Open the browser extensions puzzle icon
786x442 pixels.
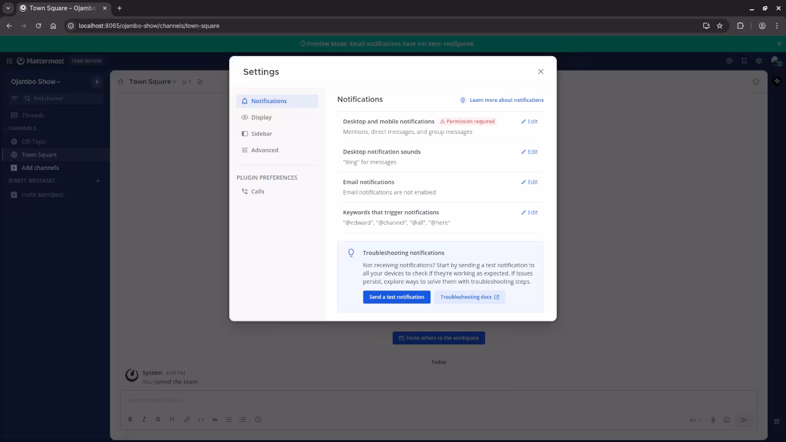click(x=740, y=26)
